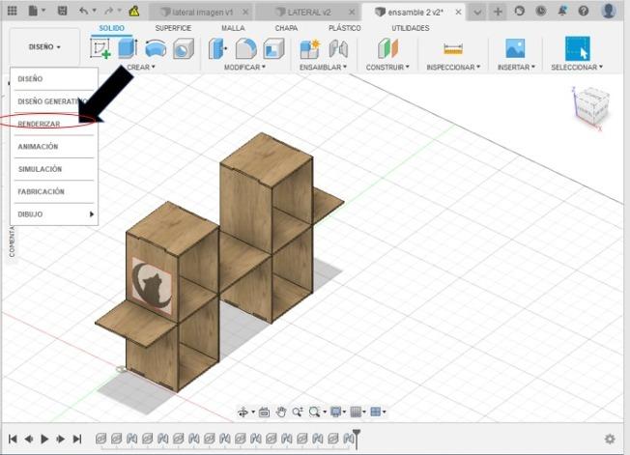Click the Insert image icon
Screen dimensions: 630x455
coord(514,48)
